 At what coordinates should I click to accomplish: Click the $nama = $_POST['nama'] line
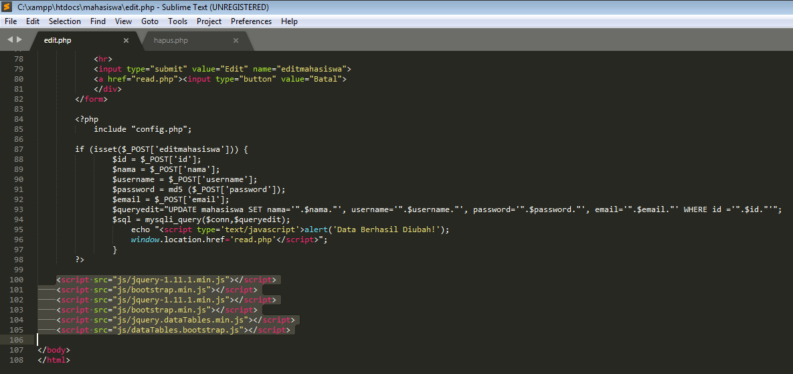pos(166,169)
